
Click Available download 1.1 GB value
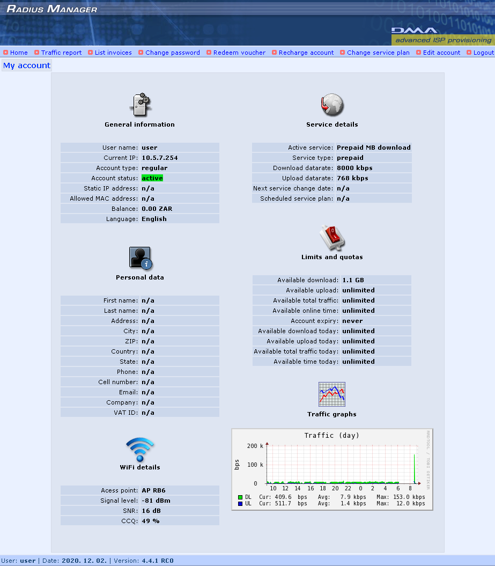click(353, 280)
